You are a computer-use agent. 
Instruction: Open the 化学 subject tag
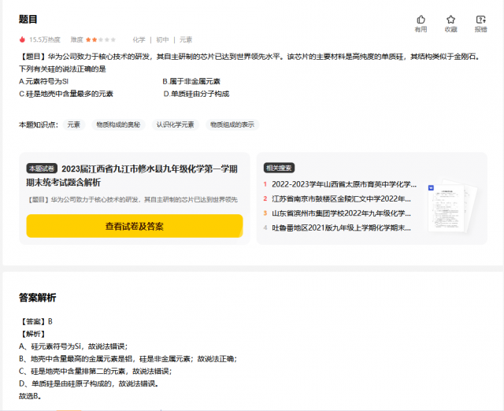[x=139, y=40]
